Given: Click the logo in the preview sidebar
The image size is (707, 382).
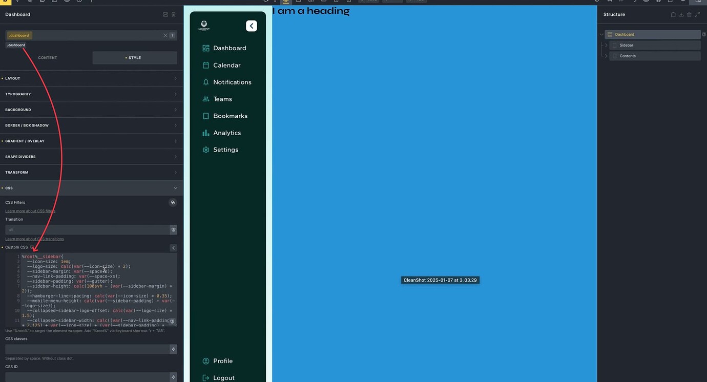Looking at the screenshot, I should tap(204, 26).
